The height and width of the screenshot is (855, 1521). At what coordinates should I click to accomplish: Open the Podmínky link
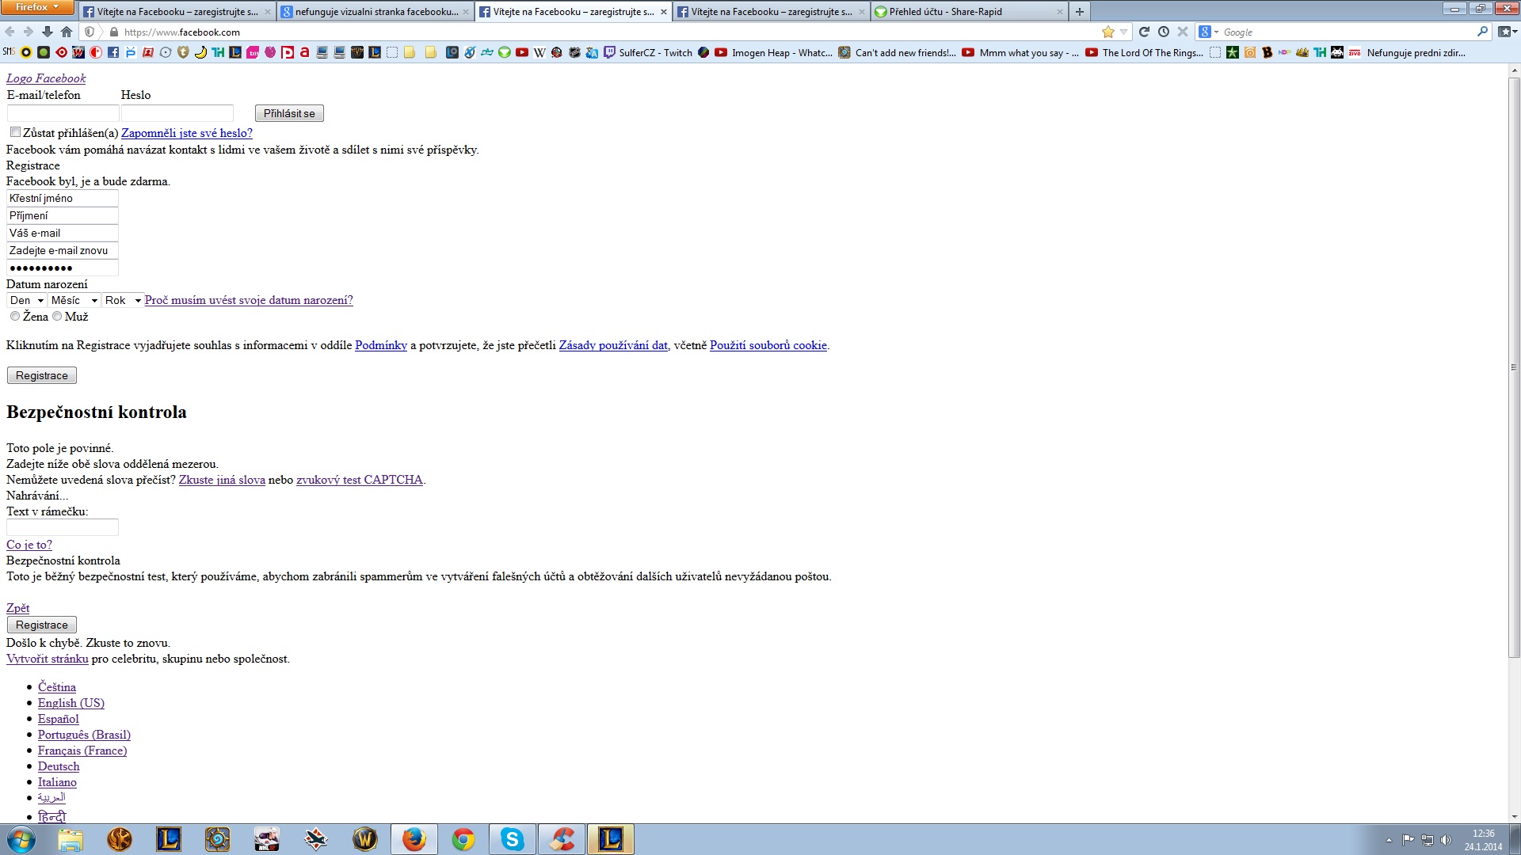(381, 345)
